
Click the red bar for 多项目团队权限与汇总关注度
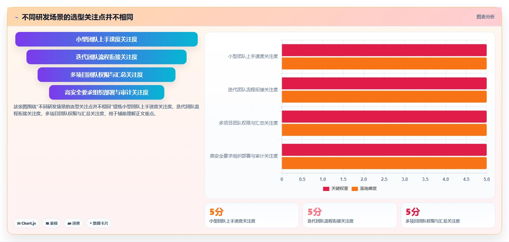tap(384, 117)
